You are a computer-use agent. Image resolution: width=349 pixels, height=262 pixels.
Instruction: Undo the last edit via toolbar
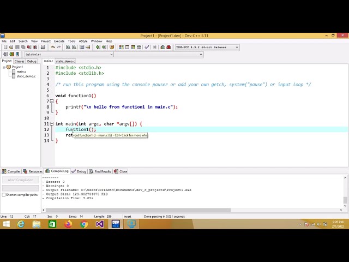(x=53, y=47)
